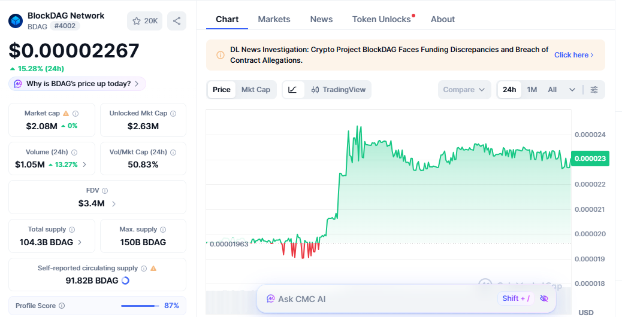622x317 pixels.
Task: Click the Profile Score progress bar
Action: click(x=140, y=306)
